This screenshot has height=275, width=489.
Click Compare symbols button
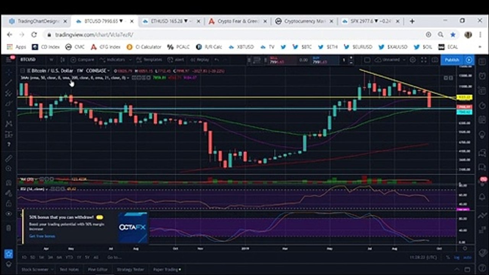pyautogui.click(x=81, y=60)
